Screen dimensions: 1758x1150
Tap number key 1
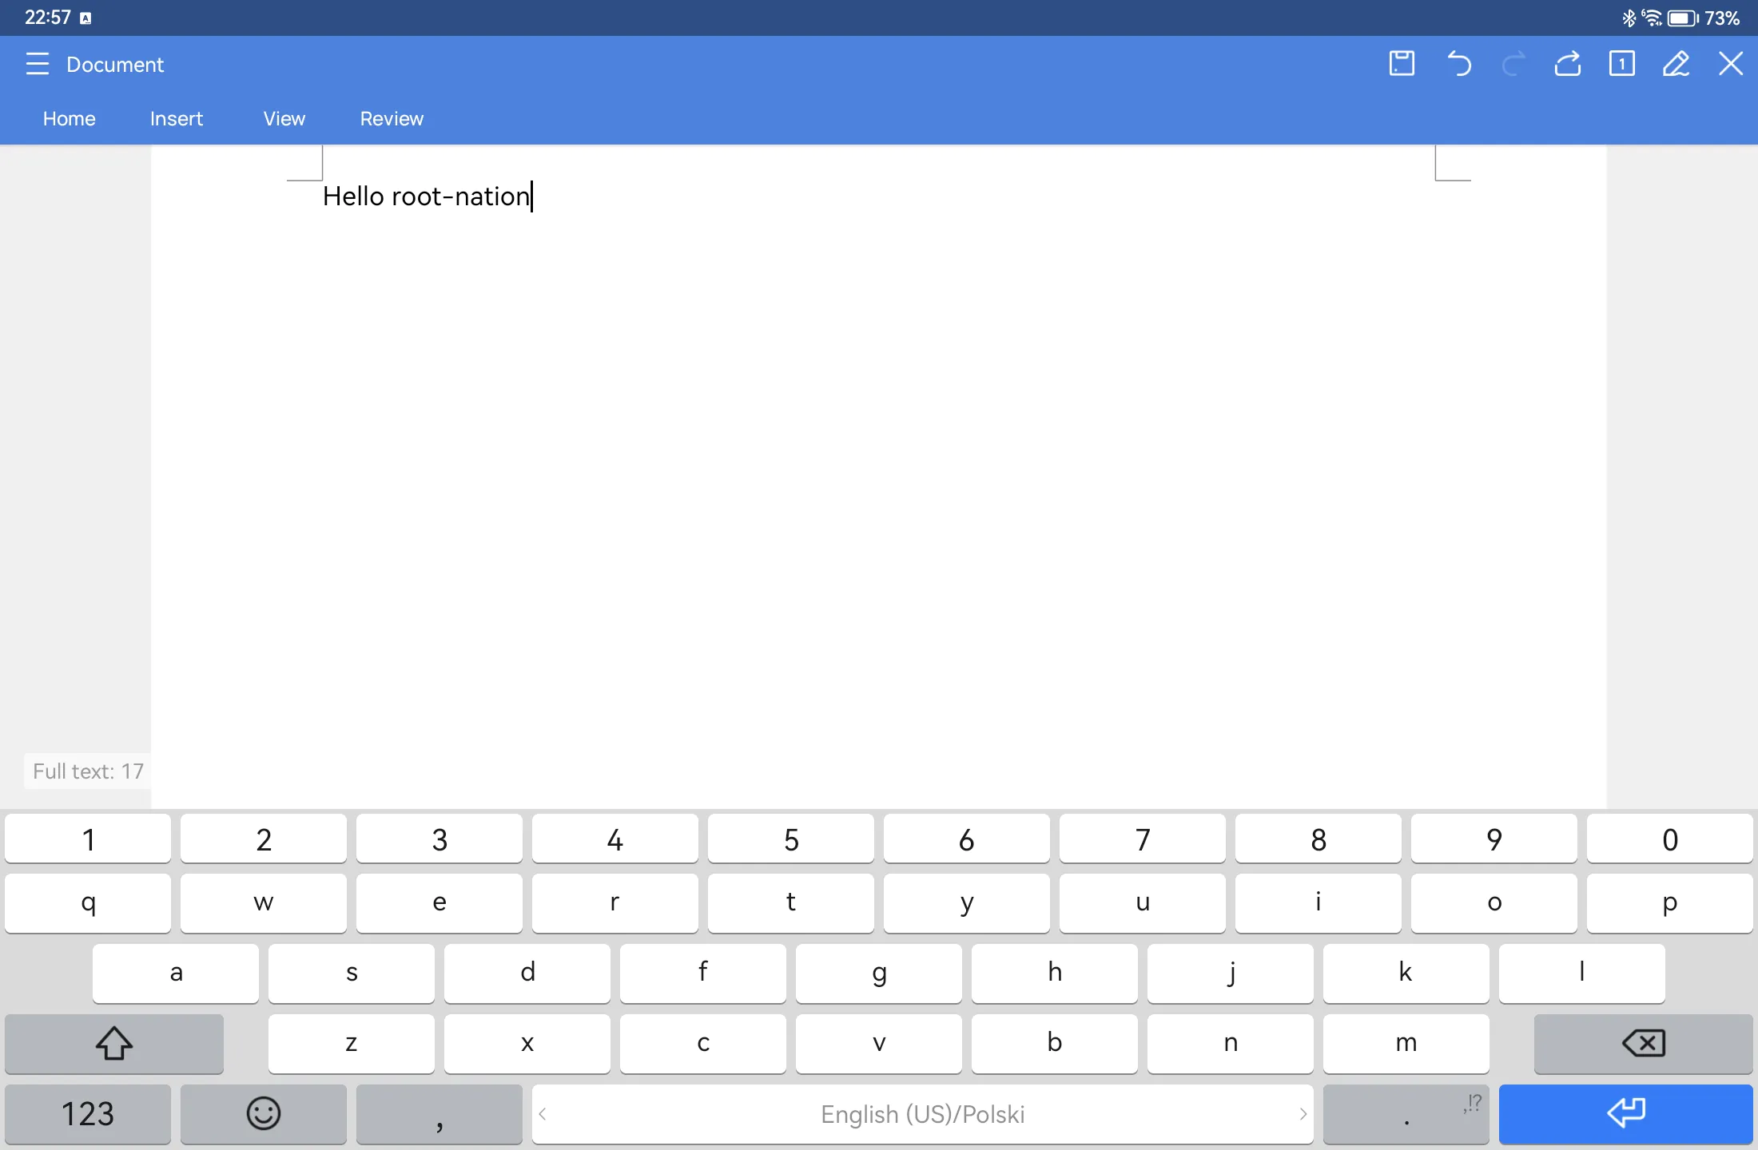click(x=88, y=839)
